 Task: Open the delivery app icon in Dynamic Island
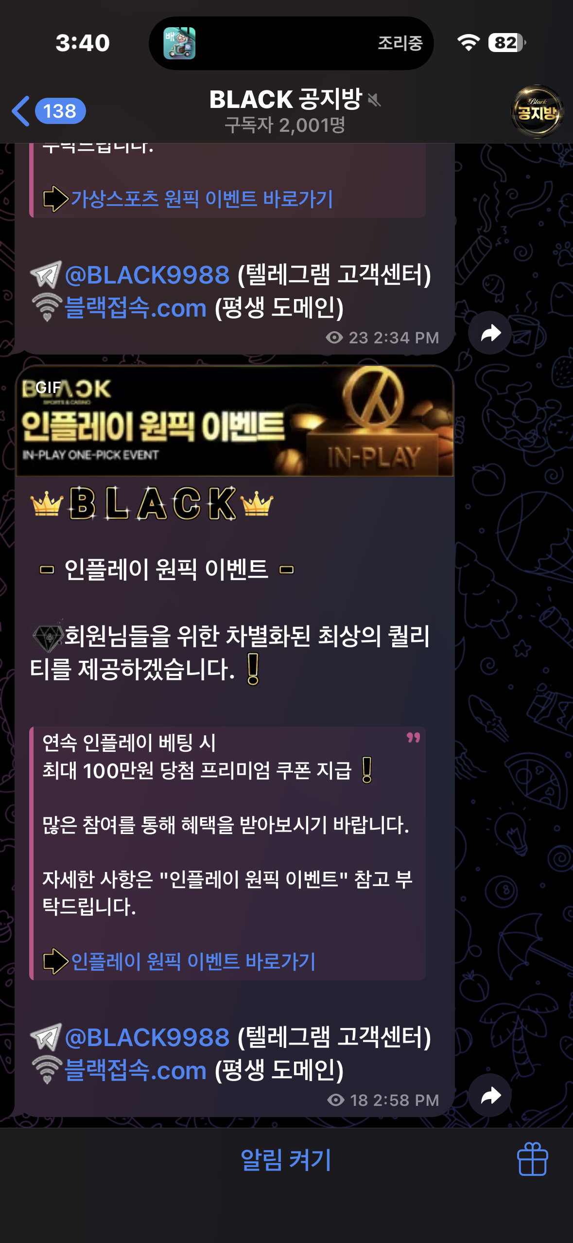(179, 43)
